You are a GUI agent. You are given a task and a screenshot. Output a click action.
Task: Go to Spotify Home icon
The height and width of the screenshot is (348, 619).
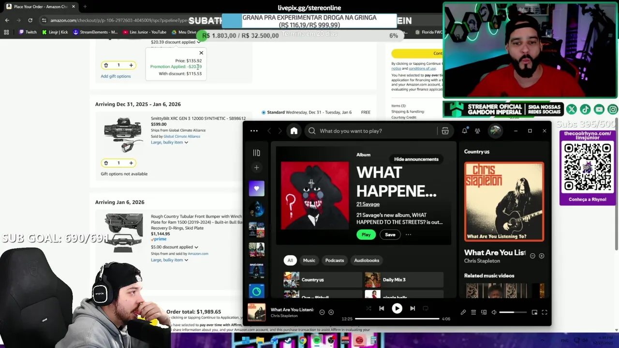click(294, 131)
